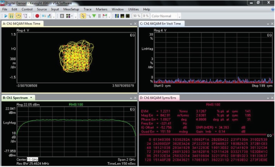Click the persistence spectrum display icon
Viewport: 275px width, 167px height.
(122, 16)
